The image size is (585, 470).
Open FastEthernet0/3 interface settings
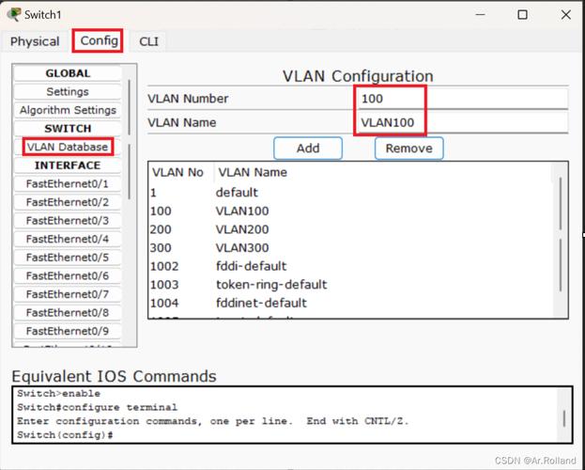[68, 220]
